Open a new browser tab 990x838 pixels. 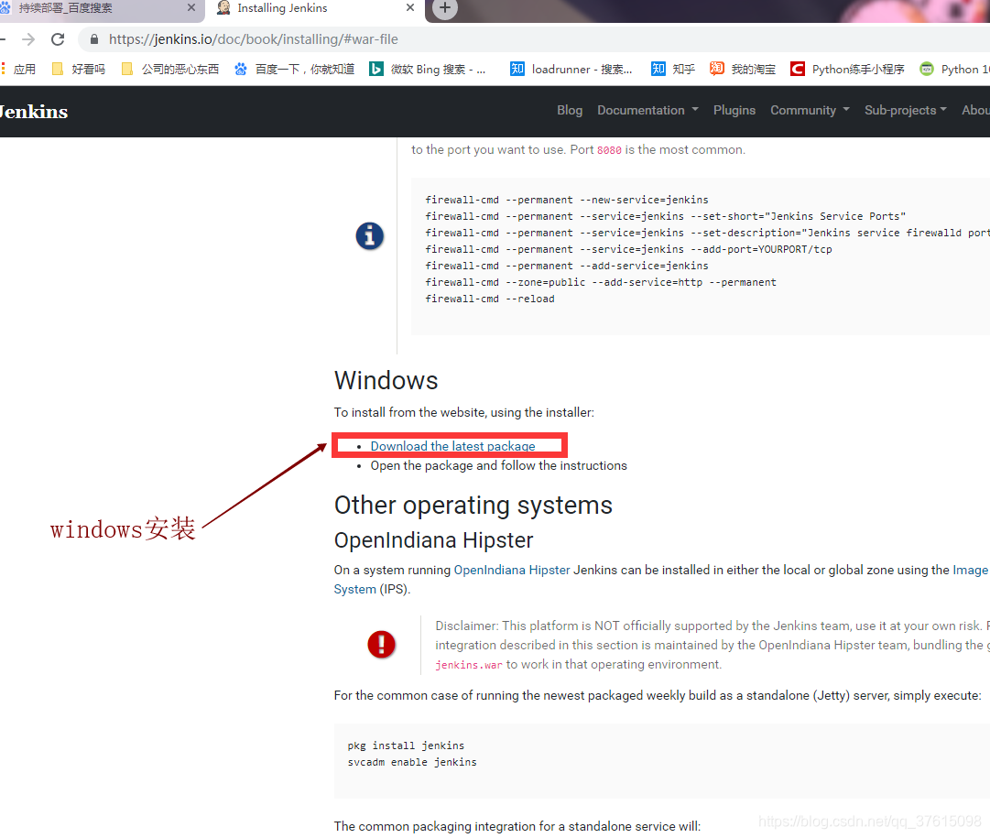pos(445,8)
